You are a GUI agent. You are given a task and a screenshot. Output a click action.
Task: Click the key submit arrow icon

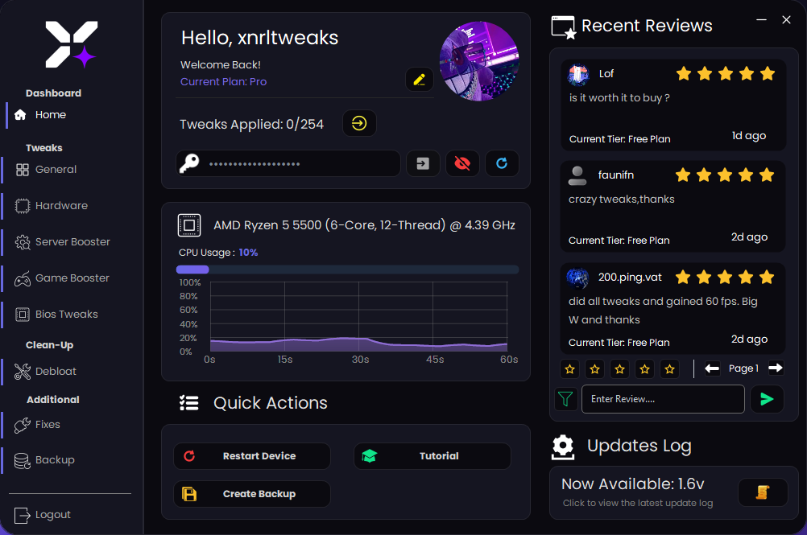pyautogui.click(x=423, y=163)
